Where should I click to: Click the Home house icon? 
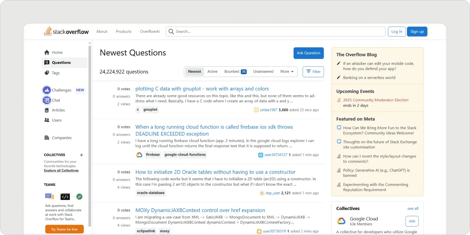click(47, 52)
